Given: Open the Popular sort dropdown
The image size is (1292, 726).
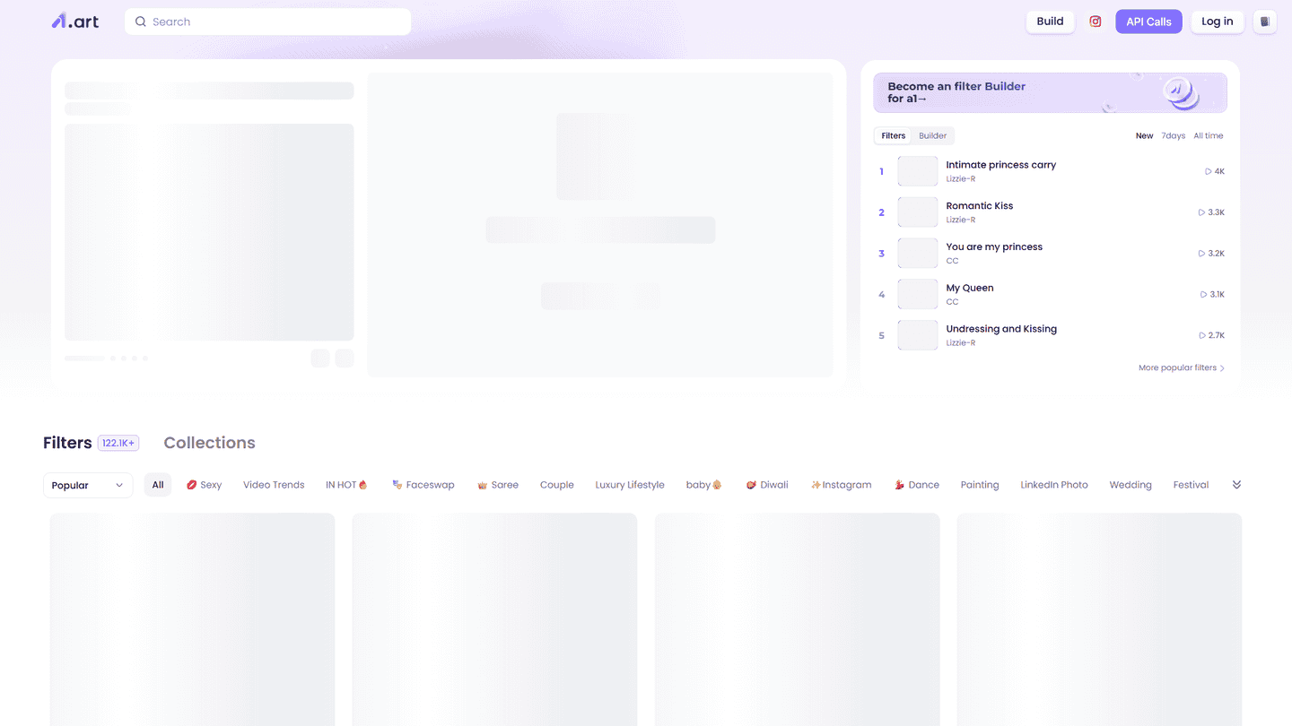Looking at the screenshot, I should pyautogui.click(x=88, y=485).
